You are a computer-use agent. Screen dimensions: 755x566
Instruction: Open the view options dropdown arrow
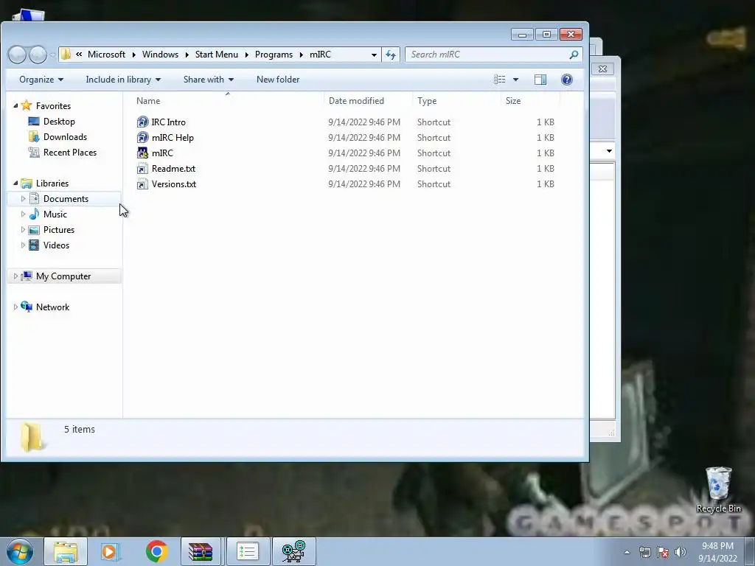coord(515,80)
